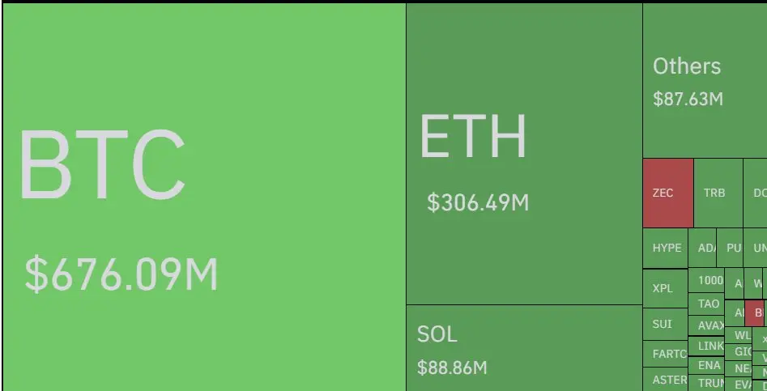Image resolution: width=767 pixels, height=391 pixels.
Task: Select the HYPE tile
Action: (x=666, y=249)
